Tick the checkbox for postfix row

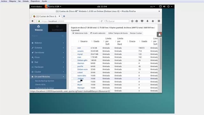[72, 66]
